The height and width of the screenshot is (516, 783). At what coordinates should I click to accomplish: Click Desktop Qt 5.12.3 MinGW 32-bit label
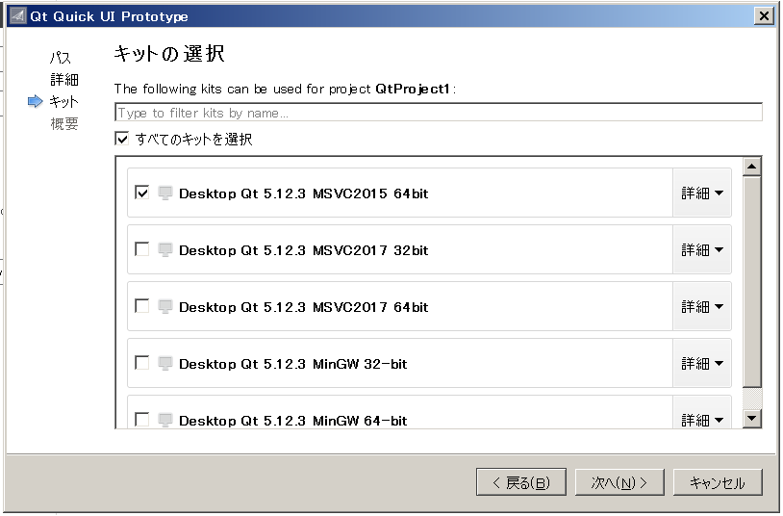pyautogui.click(x=293, y=364)
